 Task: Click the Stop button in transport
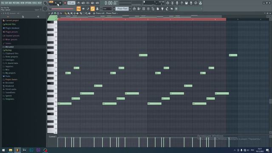pyautogui.click(x=60, y=3)
